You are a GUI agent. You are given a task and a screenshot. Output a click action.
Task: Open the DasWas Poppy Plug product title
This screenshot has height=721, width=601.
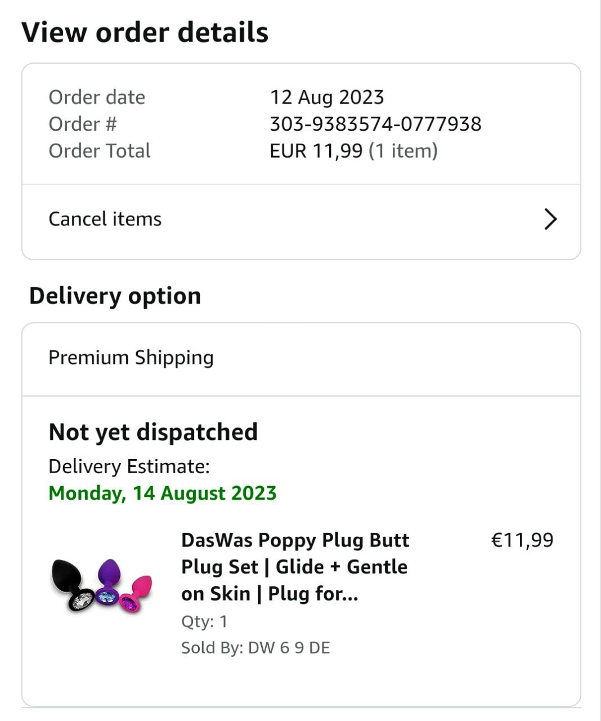click(x=295, y=567)
